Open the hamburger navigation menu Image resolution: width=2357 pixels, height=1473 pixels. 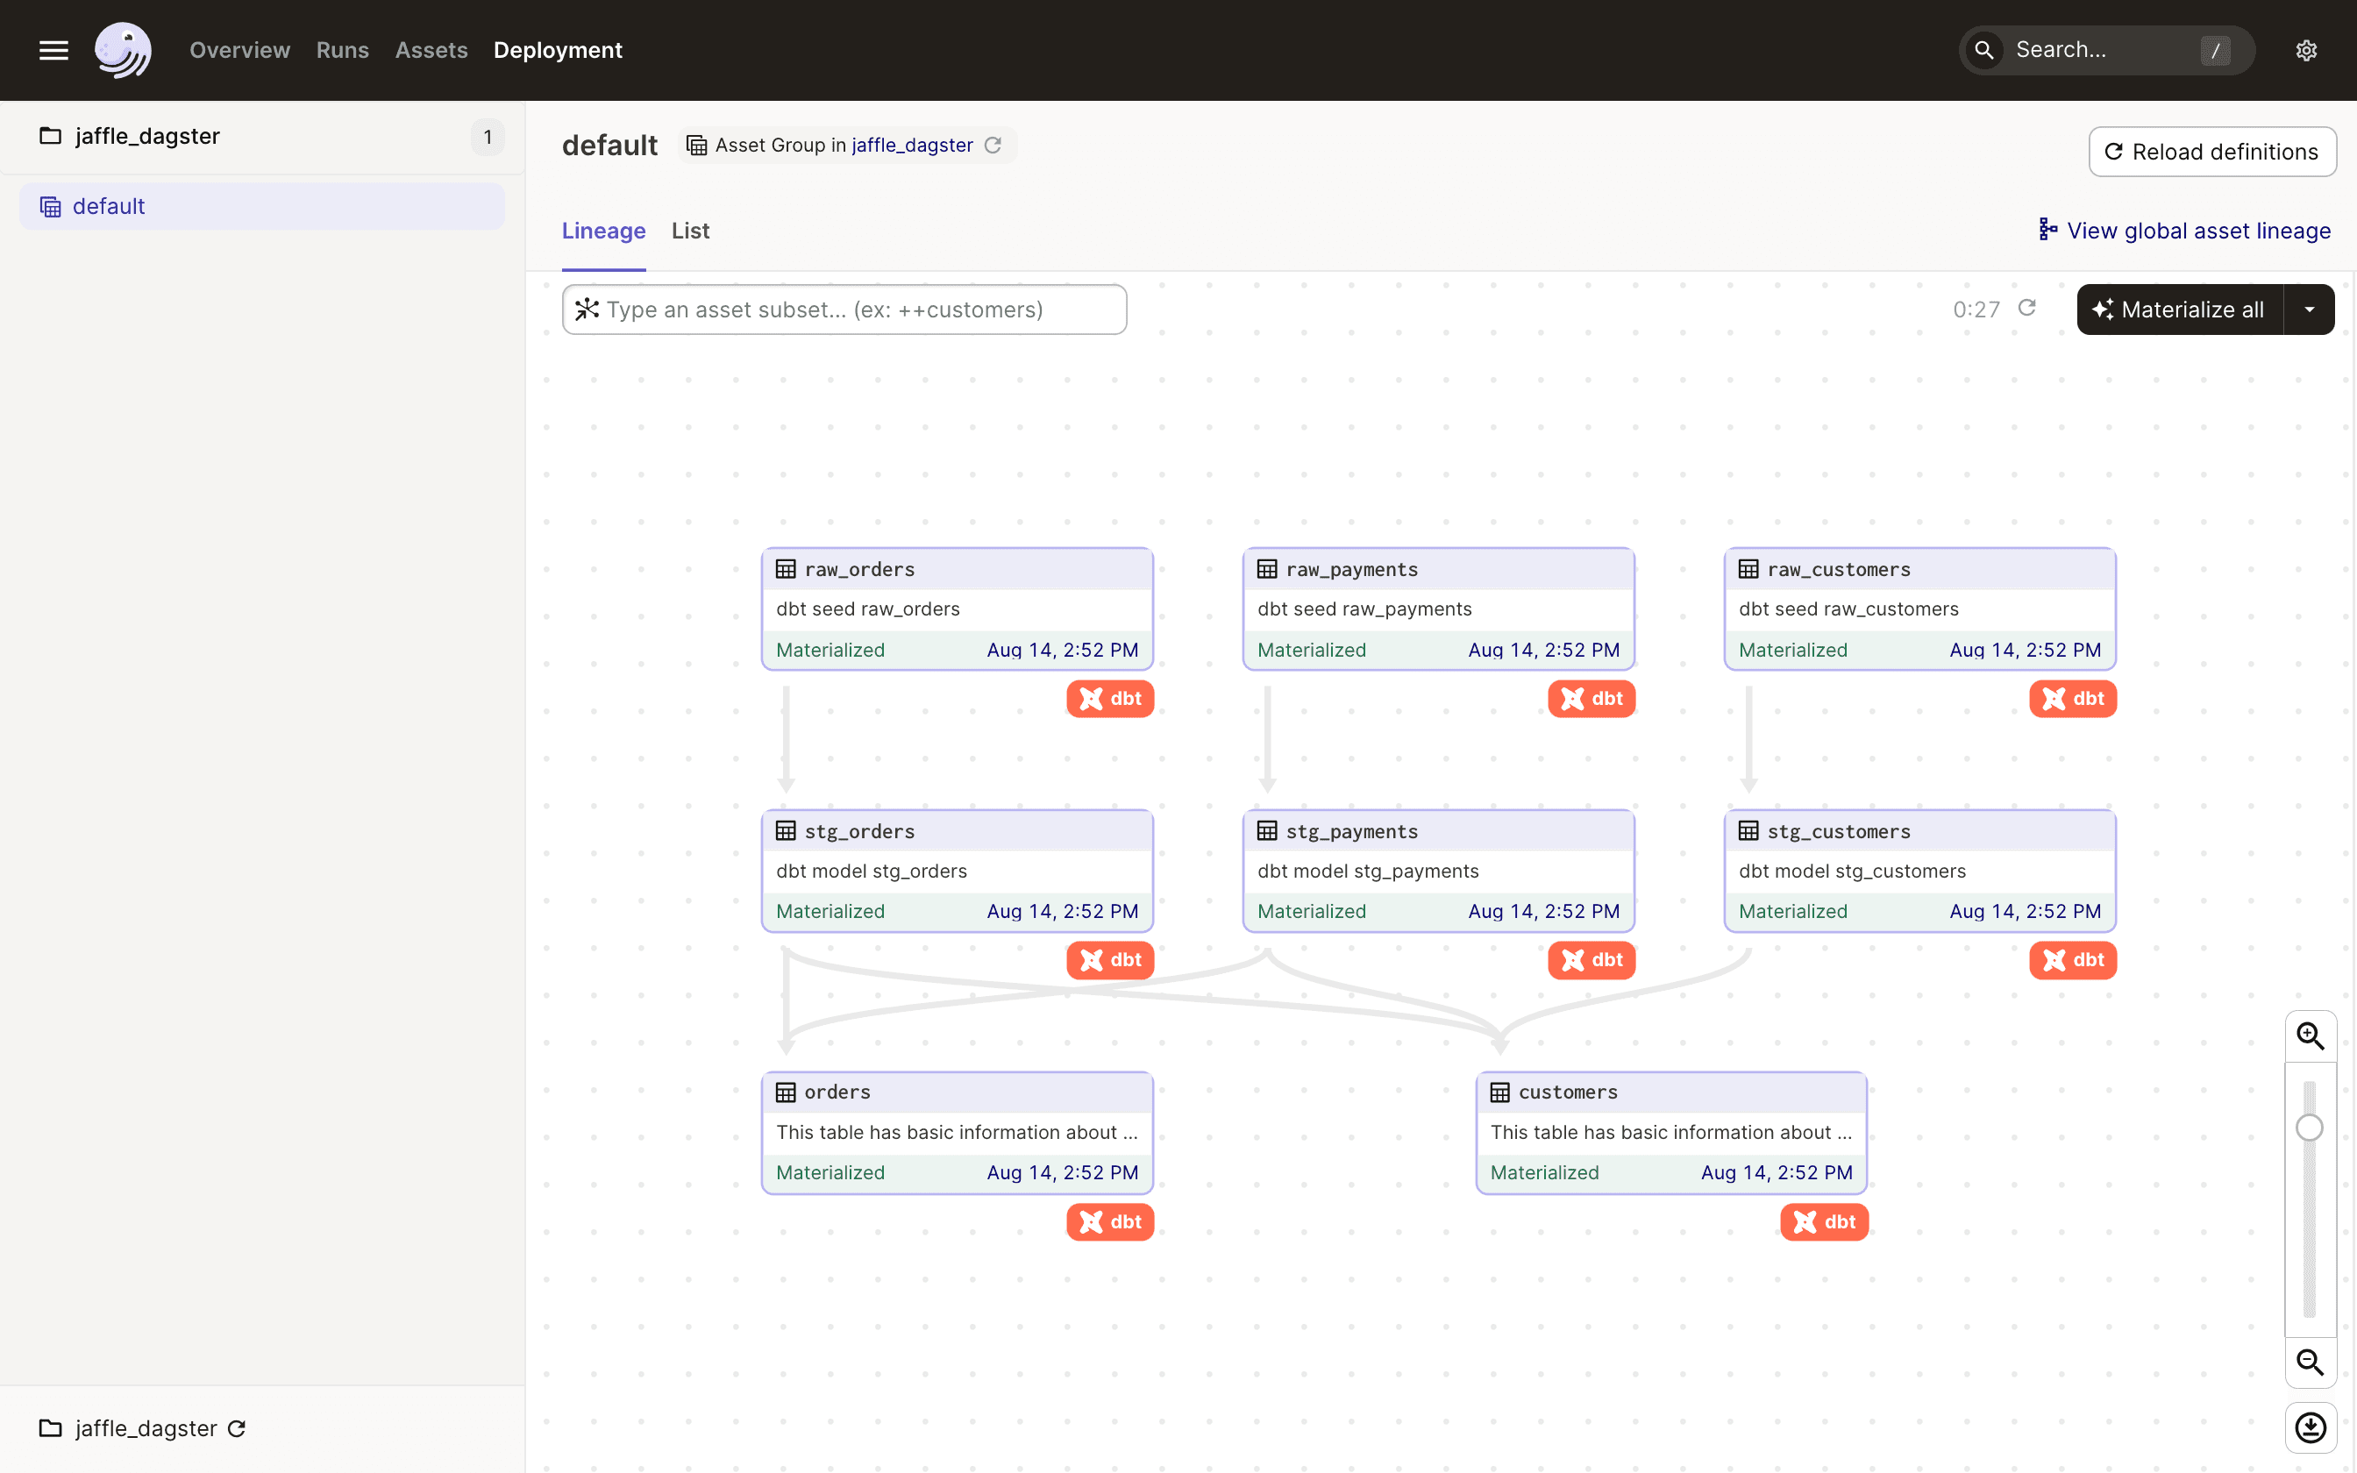(x=53, y=50)
